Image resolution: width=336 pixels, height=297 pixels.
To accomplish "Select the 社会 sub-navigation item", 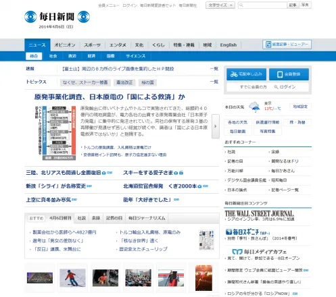I will [53, 56].
